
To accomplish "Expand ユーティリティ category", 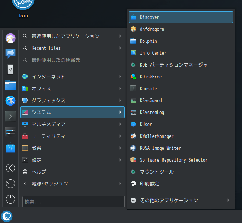I will [x=73, y=136].
